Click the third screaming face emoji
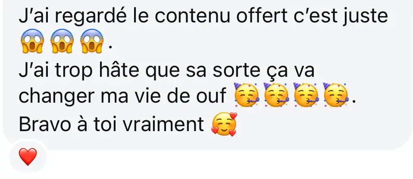 [x=92, y=41]
